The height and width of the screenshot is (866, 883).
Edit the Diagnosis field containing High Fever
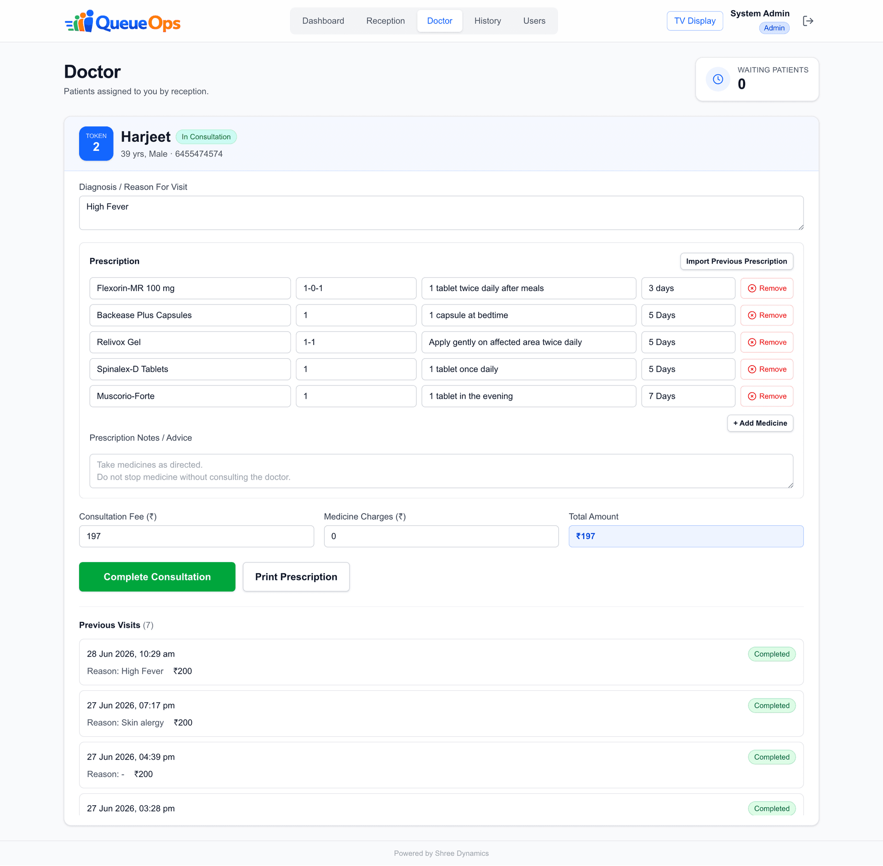click(x=441, y=213)
